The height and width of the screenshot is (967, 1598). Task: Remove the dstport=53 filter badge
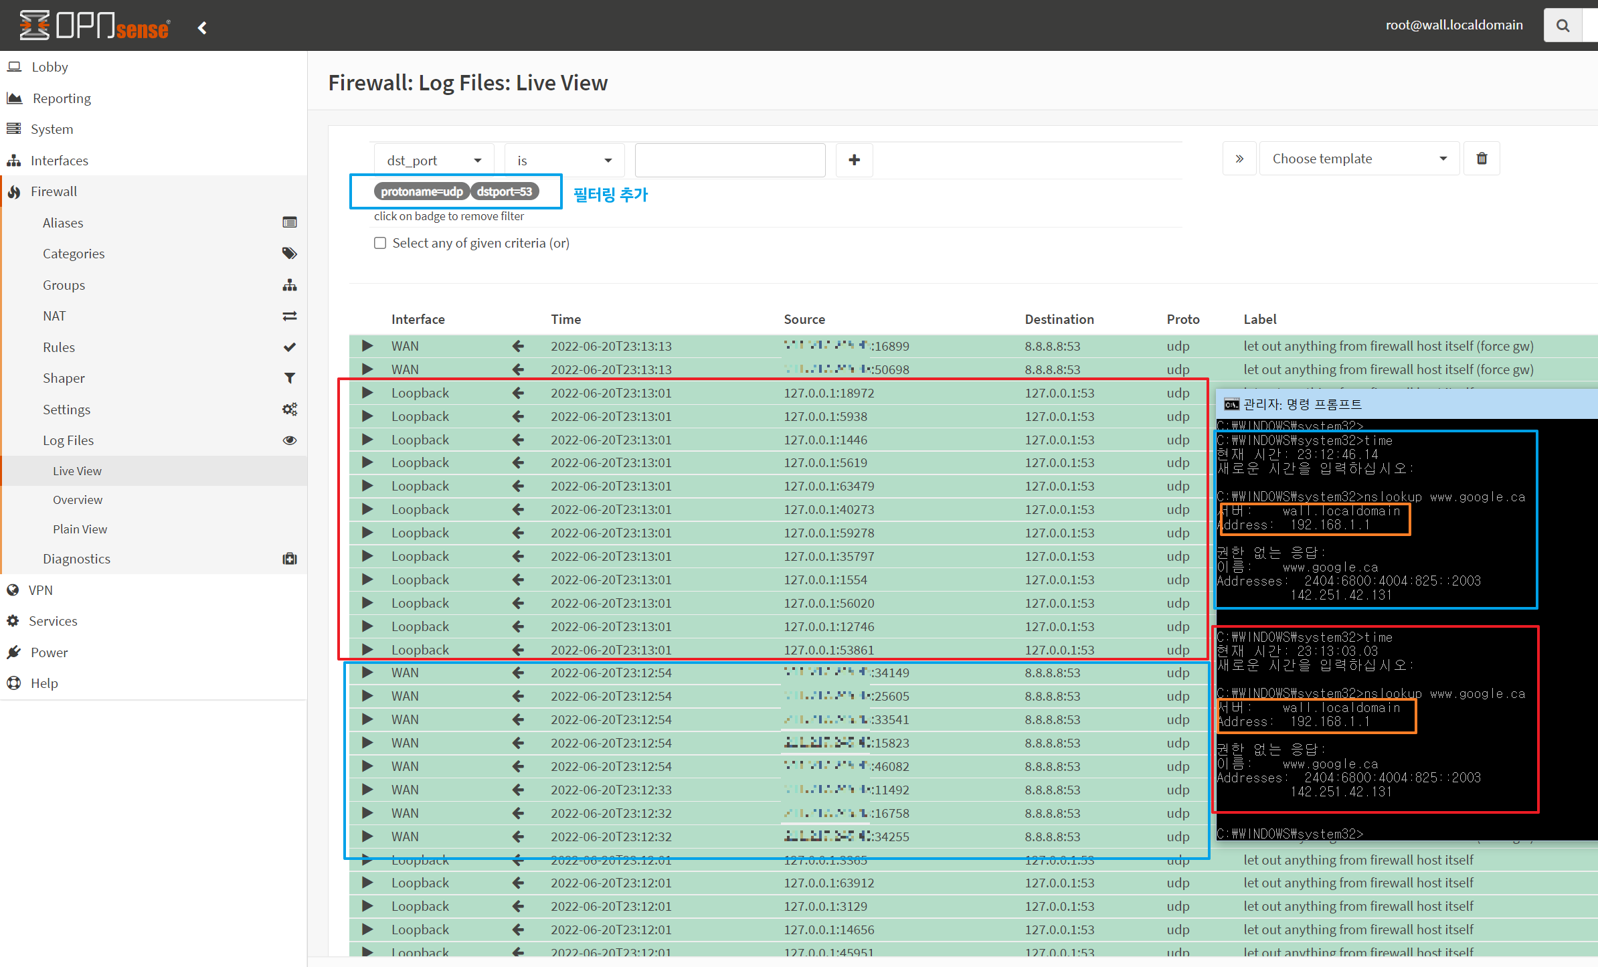505,191
